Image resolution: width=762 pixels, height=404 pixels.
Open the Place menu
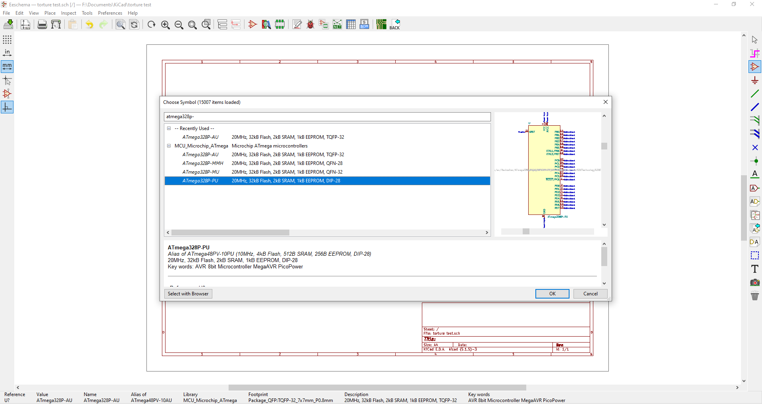coord(50,13)
